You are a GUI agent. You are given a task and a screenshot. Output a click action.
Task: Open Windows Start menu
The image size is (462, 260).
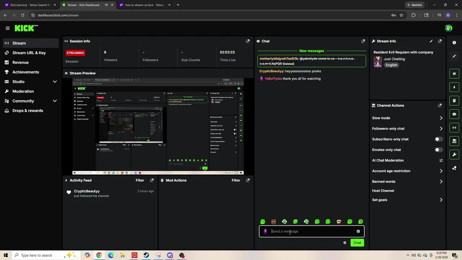[x=5, y=255]
